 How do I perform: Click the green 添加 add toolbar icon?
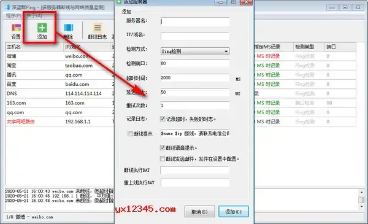(42, 31)
